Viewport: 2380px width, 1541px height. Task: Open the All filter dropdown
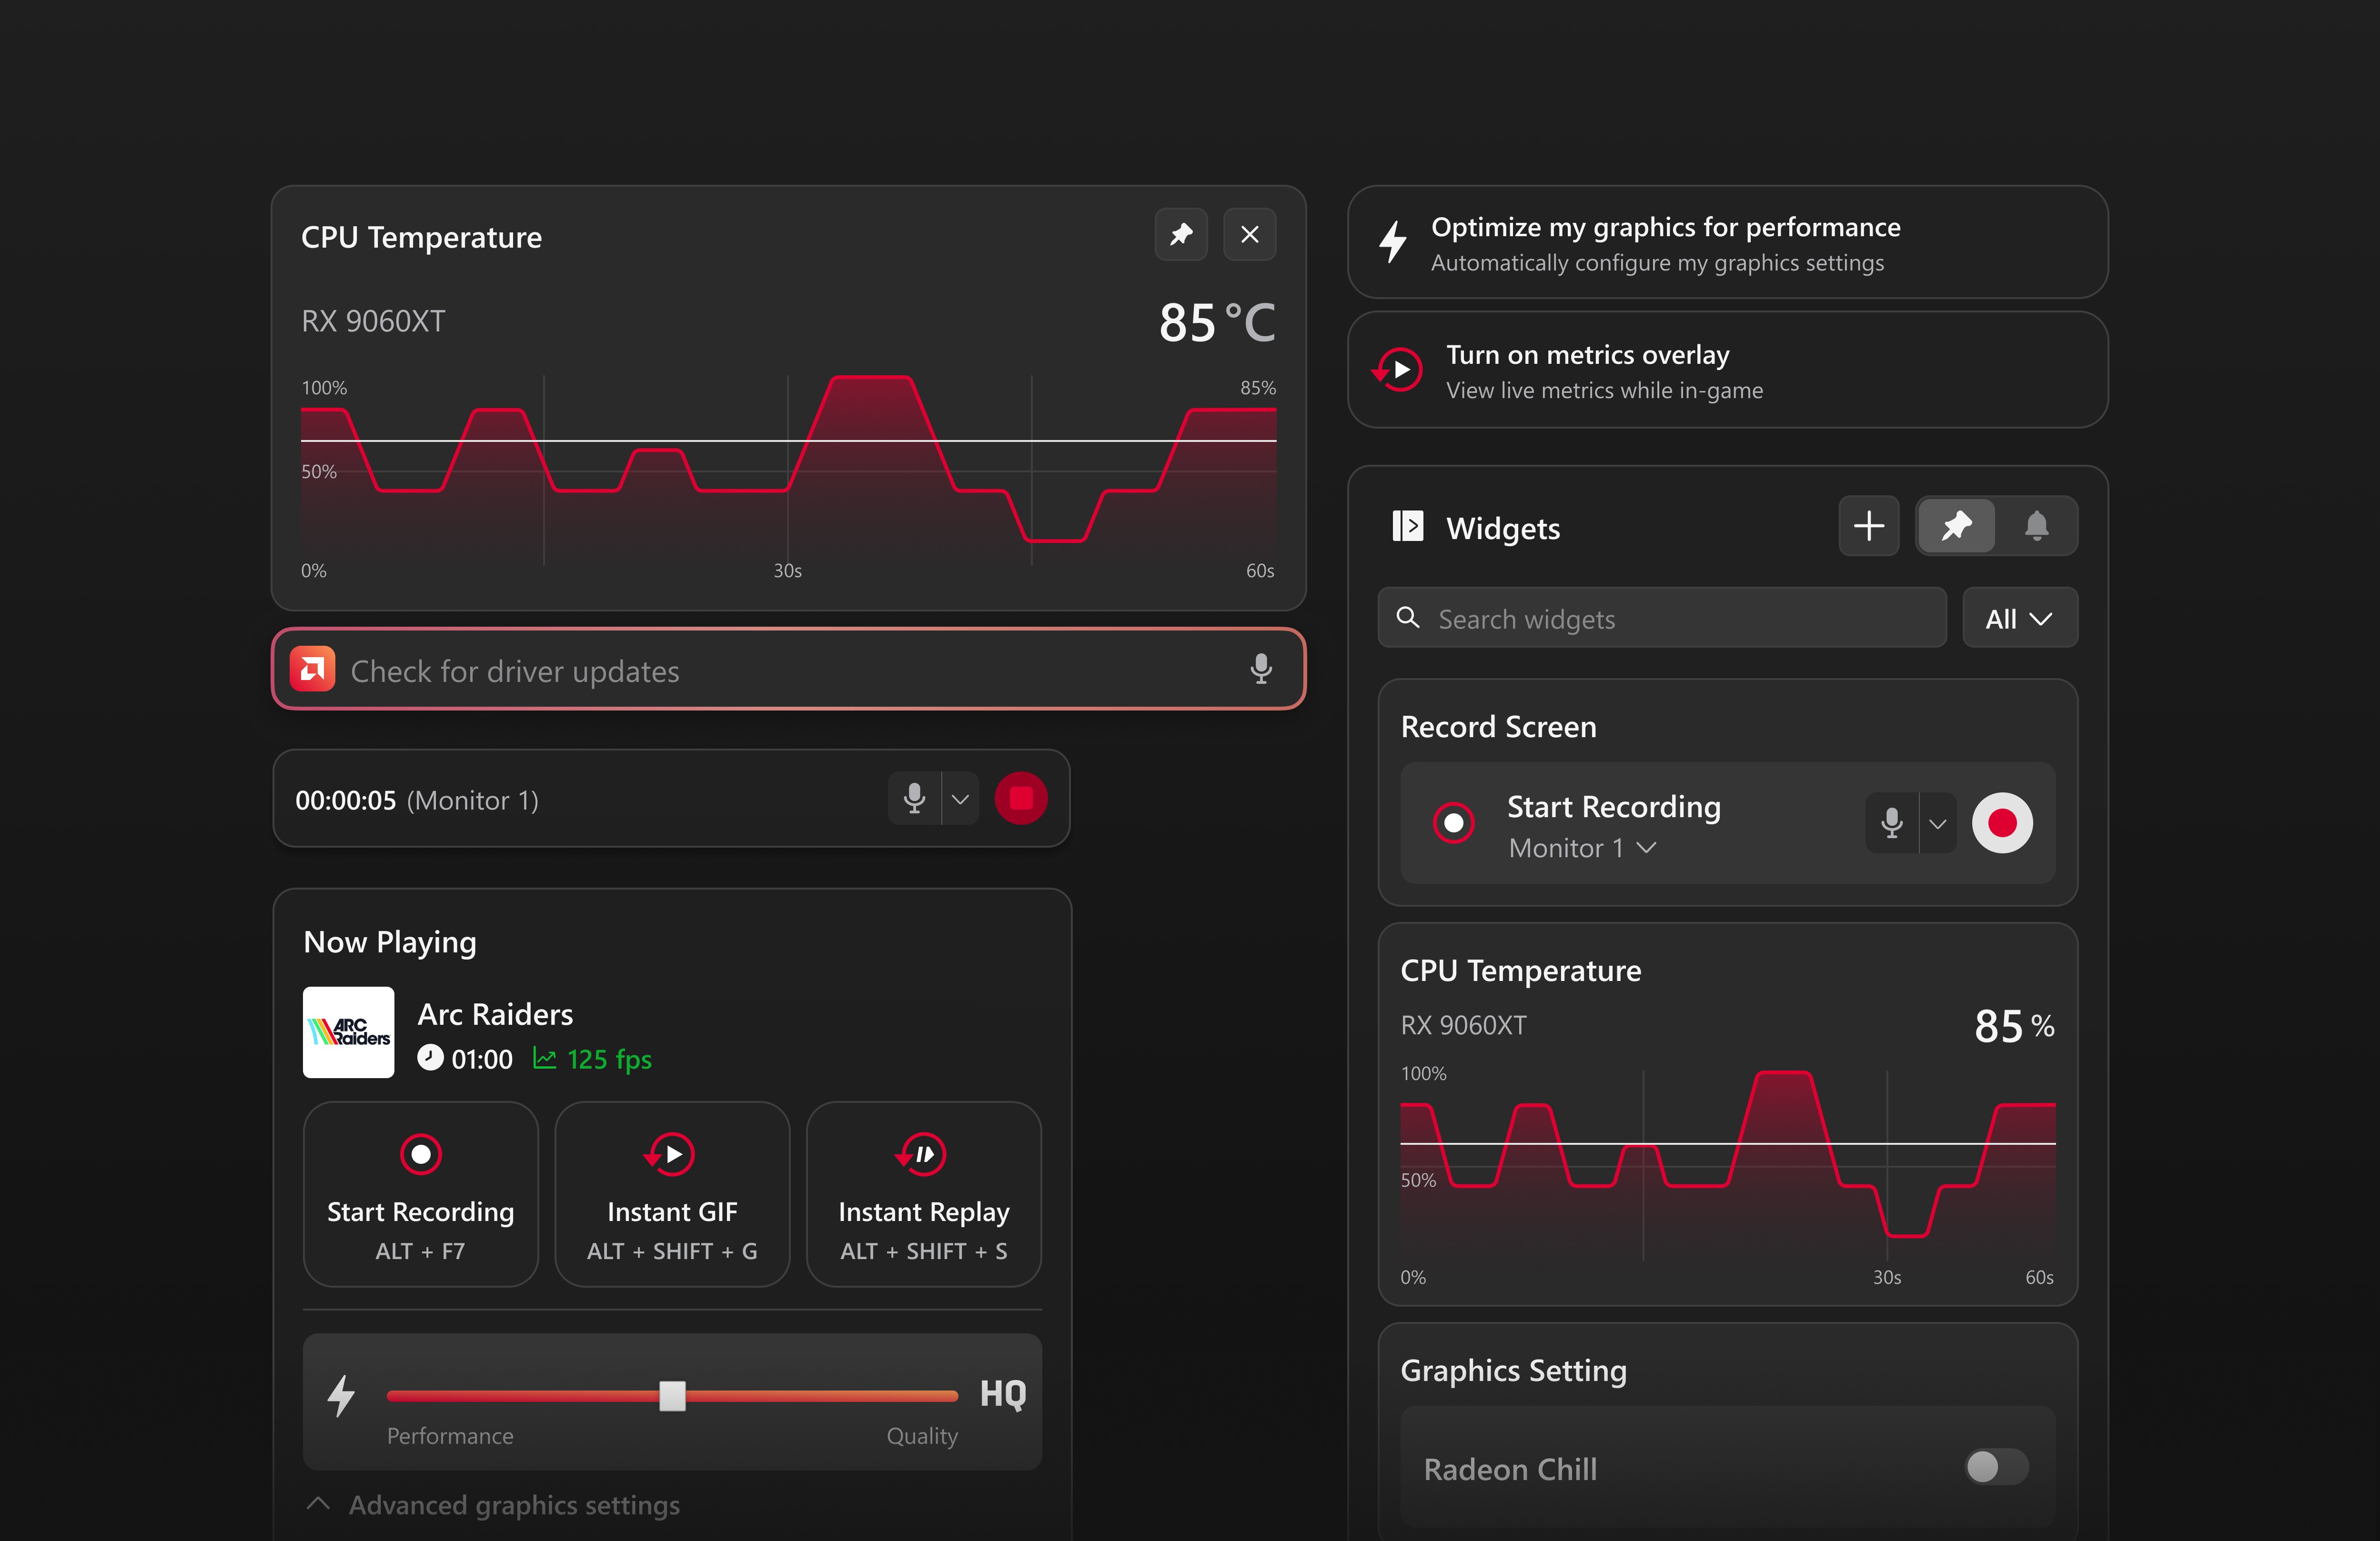pyautogui.click(x=2019, y=619)
